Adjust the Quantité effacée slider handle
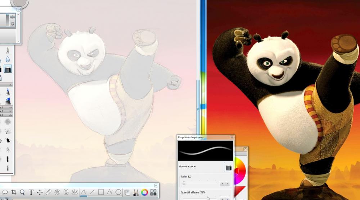This screenshot has width=360, height=200. [208, 199]
